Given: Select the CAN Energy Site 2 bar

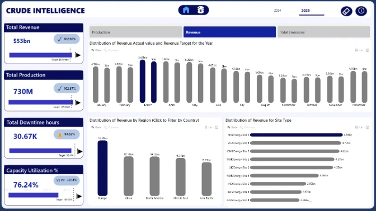Looking at the screenshot, I should 295,151.
